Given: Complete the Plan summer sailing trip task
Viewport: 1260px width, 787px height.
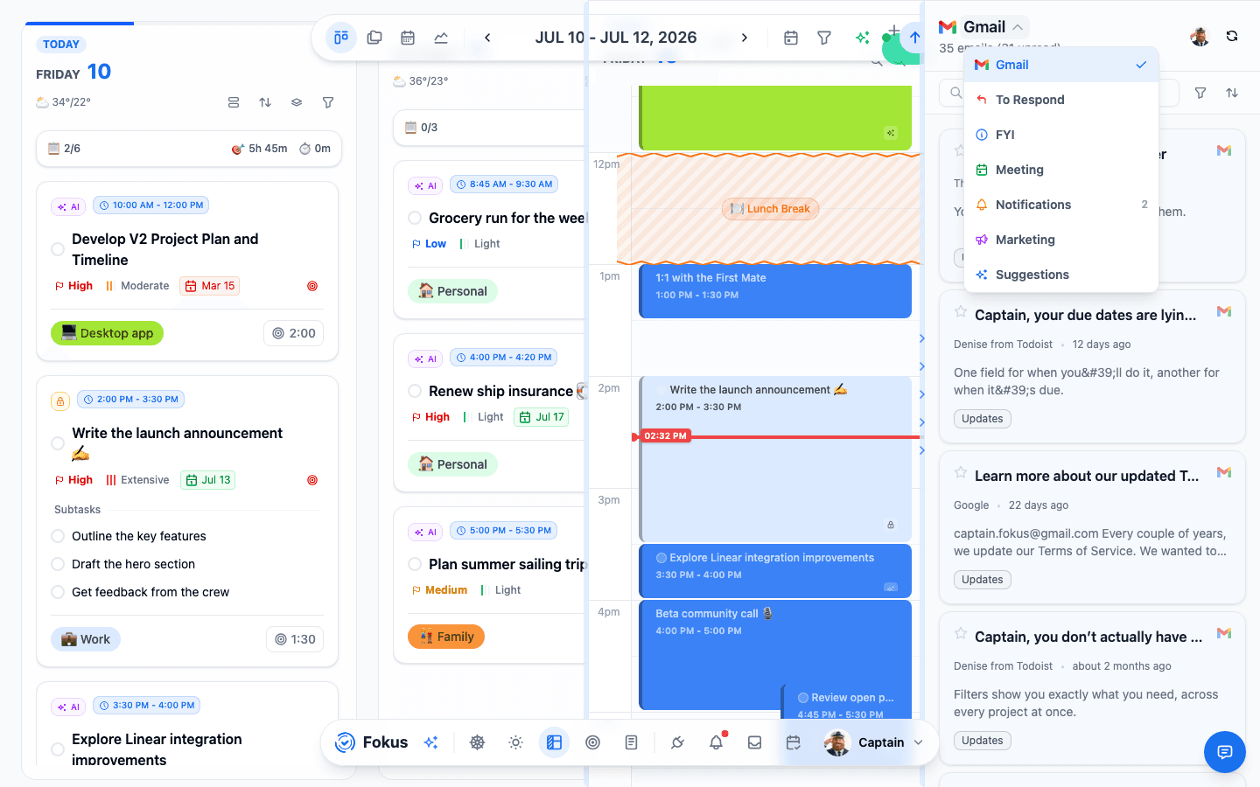Looking at the screenshot, I should coord(415,564).
